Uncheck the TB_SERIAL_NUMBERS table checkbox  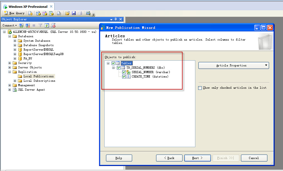(119, 68)
